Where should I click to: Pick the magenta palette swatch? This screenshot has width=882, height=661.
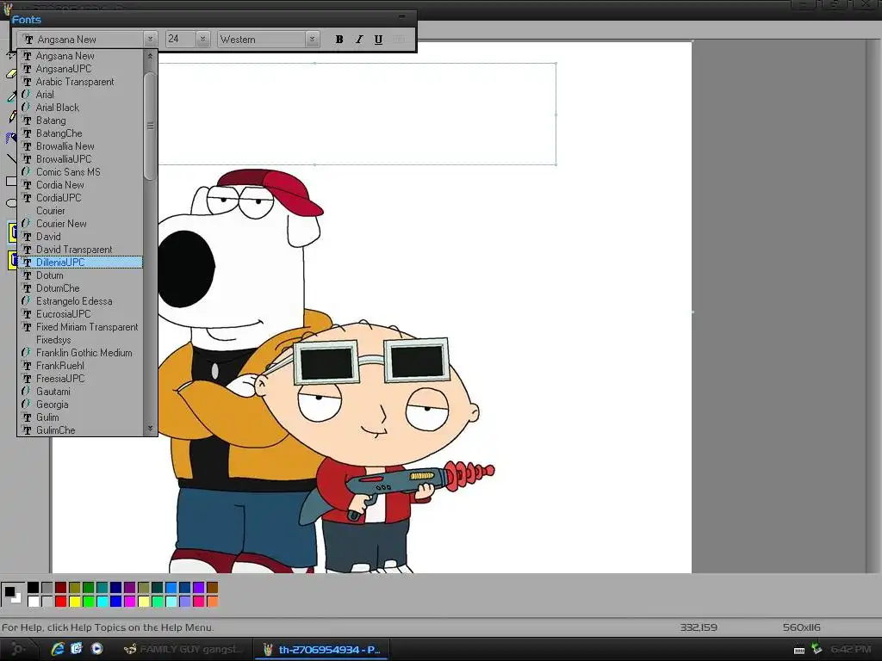pyautogui.click(x=129, y=602)
